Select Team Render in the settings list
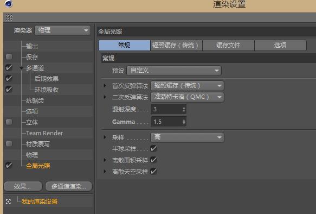 (x=44, y=133)
